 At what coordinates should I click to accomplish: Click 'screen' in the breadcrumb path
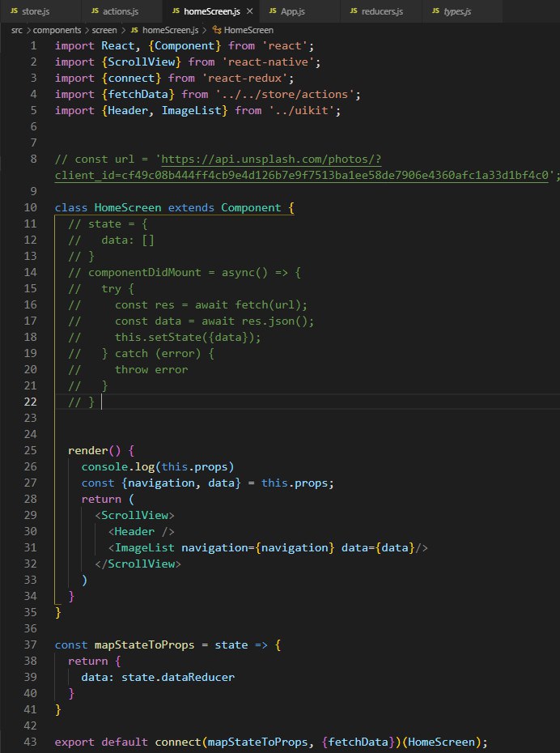pos(104,30)
